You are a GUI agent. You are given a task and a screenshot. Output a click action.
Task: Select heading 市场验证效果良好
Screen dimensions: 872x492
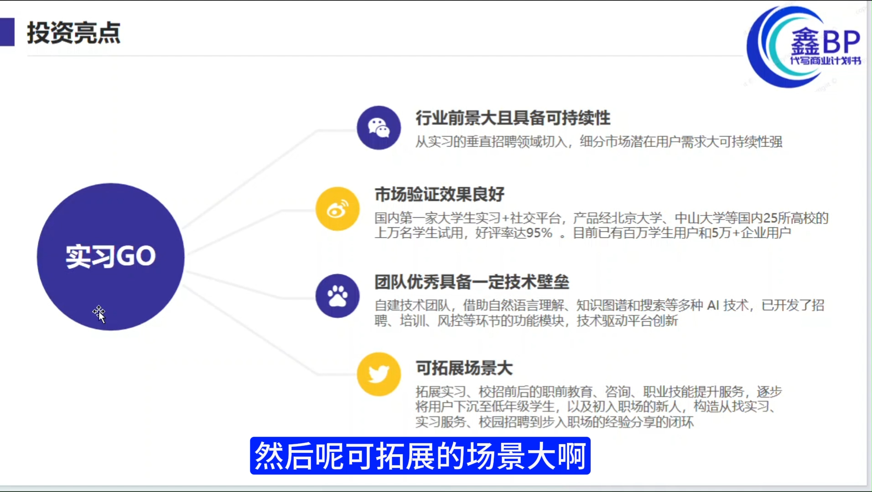439,195
